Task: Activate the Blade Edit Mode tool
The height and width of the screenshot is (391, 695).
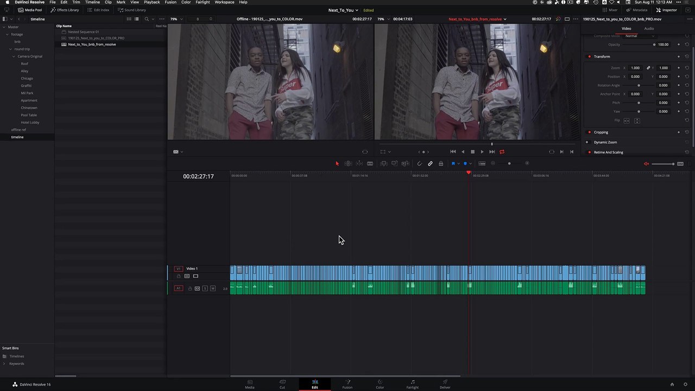Action: [370, 163]
